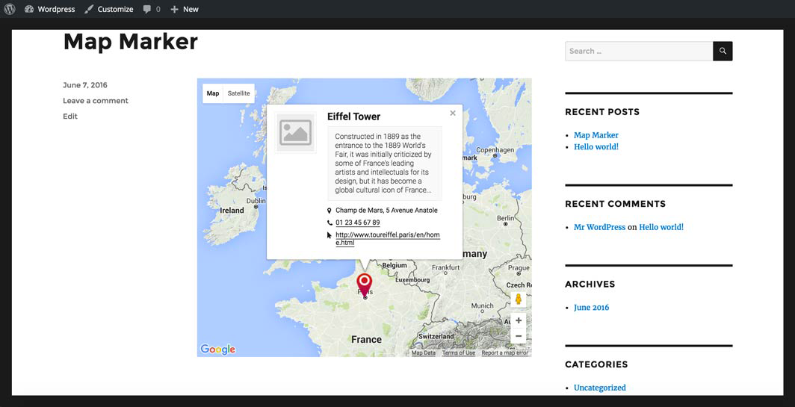
Task: Click the placeholder image thumbnail in the popup
Action: [x=296, y=133]
